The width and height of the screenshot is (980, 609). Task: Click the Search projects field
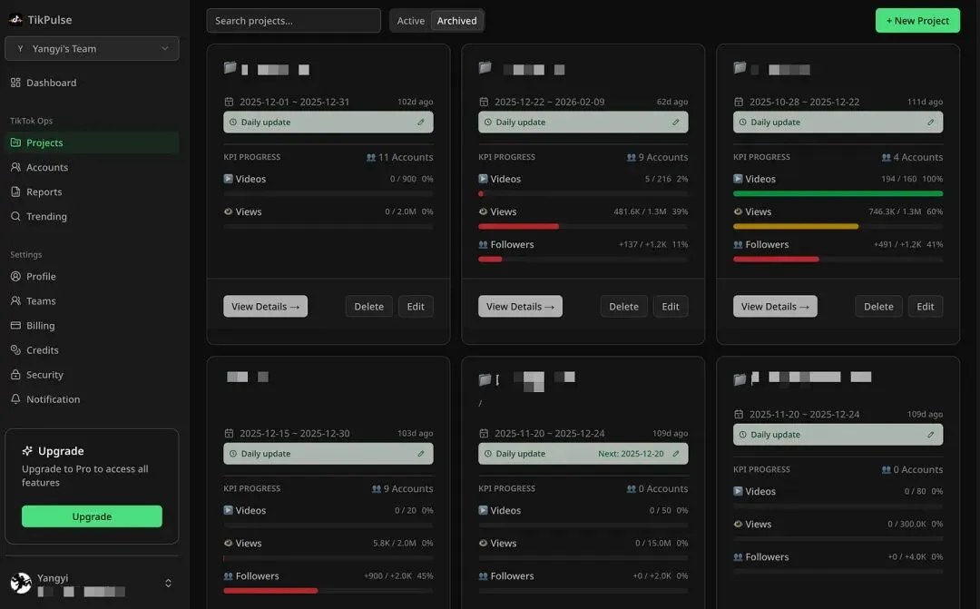[x=293, y=21]
